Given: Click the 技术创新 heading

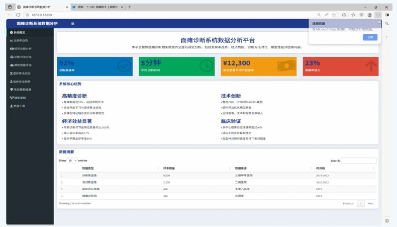Looking at the screenshot, I should click(x=231, y=96).
